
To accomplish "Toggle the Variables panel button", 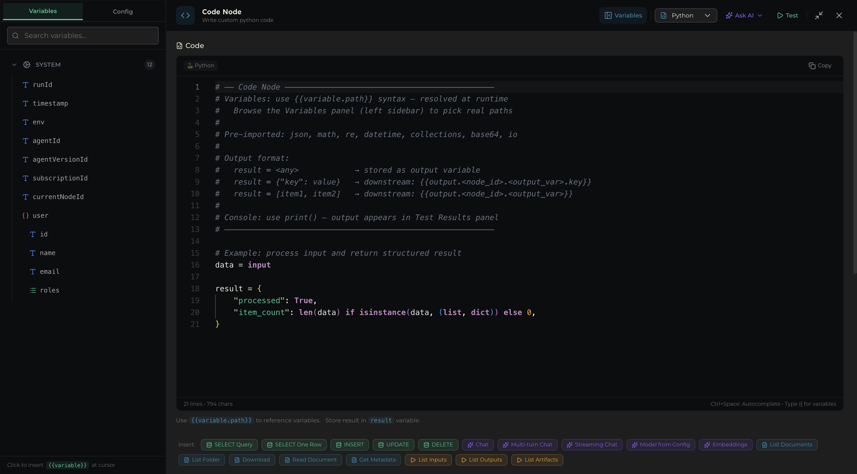I will 623,15.
